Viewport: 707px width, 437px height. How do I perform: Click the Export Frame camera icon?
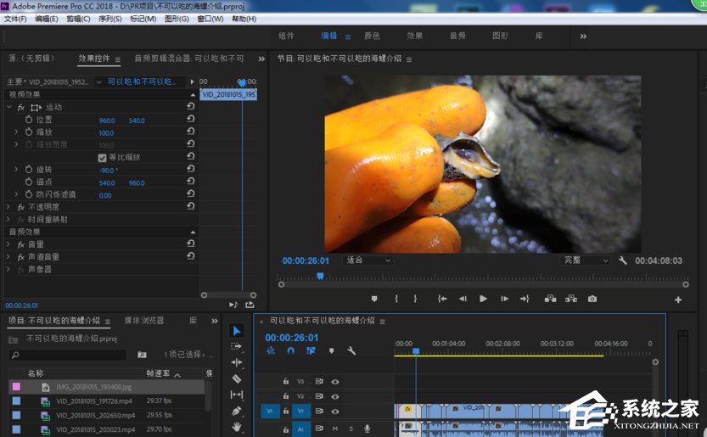[x=592, y=299]
